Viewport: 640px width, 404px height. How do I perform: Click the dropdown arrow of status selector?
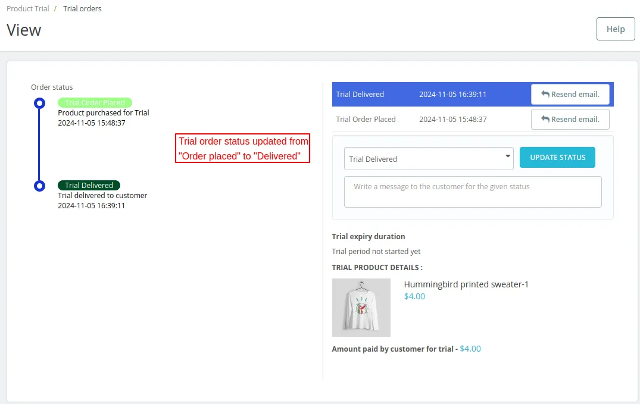(x=508, y=156)
